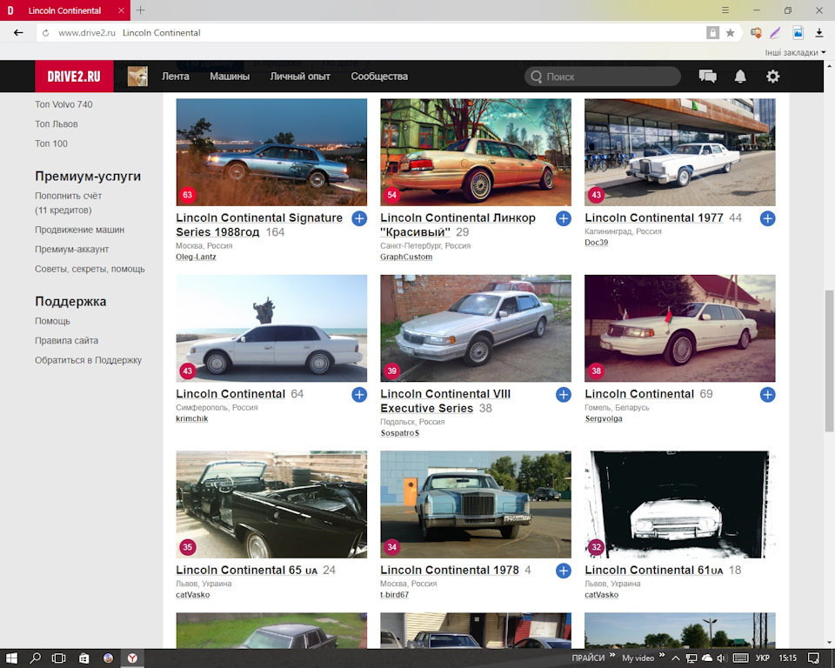Expand hidden tray icons chevron in taskbar
This screenshot has width=835, height=668.
point(676,658)
